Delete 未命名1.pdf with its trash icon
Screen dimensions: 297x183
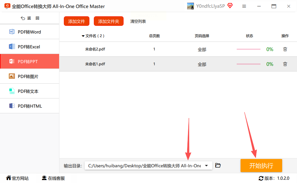click(x=285, y=64)
